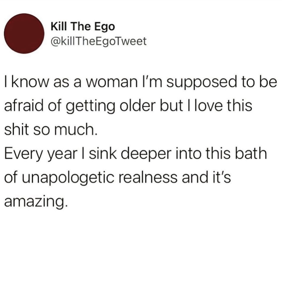This screenshot has height=284, width=282.
Task: Click the word 'supposed' in the tweet
Action: click(202, 82)
